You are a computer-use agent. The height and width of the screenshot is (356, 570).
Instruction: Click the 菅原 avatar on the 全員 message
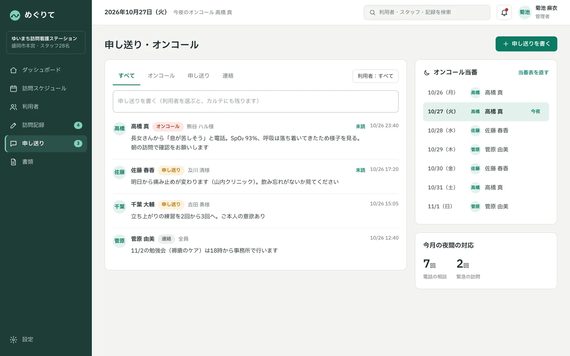[x=119, y=241]
